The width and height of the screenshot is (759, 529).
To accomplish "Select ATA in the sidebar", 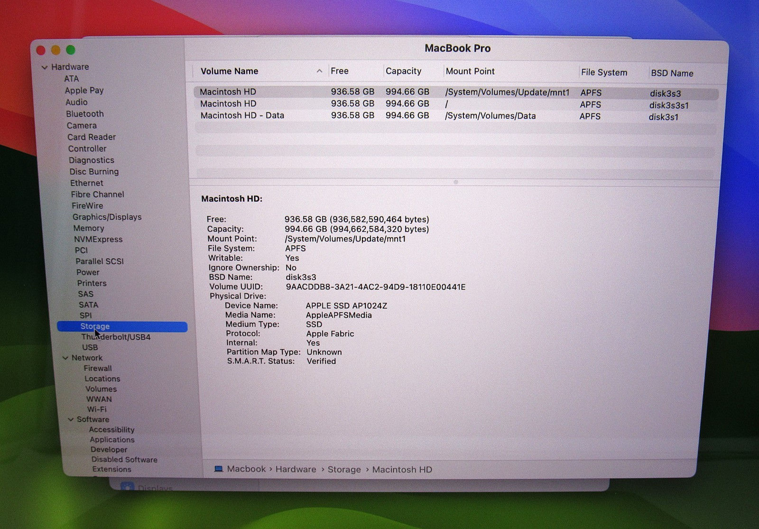I will [x=72, y=79].
